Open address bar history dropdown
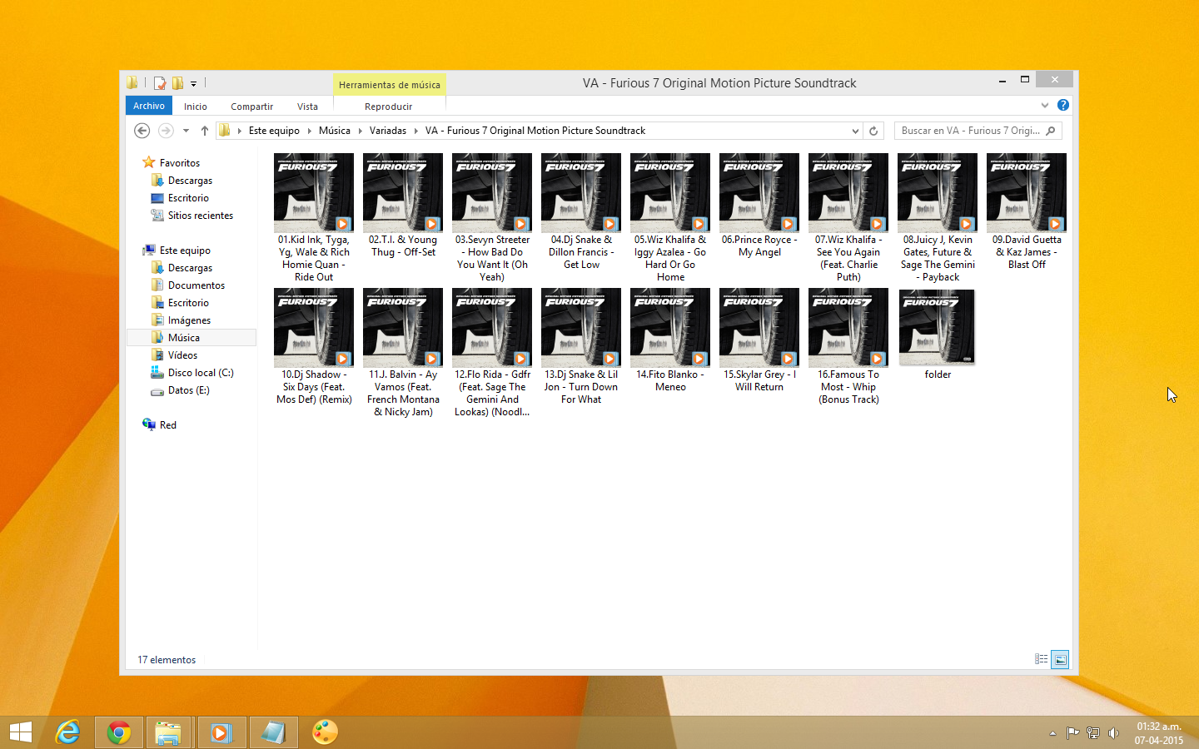1199x749 pixels. [x=855, y=131]
